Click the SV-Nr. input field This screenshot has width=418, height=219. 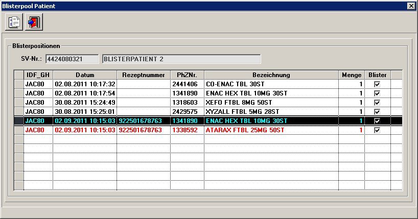(x=73, y=59)
